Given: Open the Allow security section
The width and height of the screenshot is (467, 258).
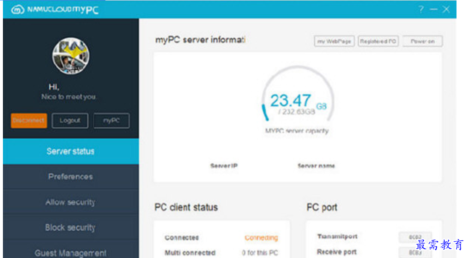Looking at the screenshot, I should pos(71,202).
